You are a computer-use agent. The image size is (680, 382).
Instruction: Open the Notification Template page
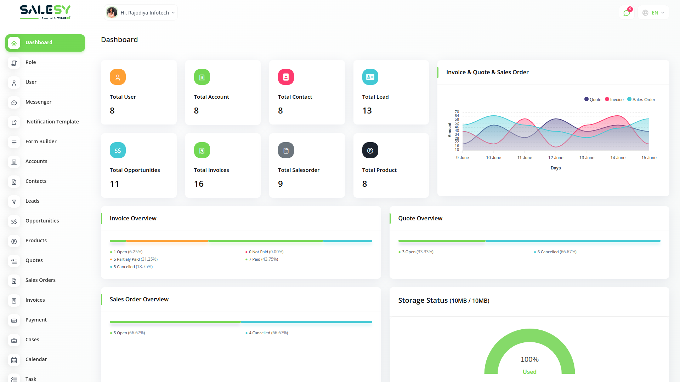(53, 122)
